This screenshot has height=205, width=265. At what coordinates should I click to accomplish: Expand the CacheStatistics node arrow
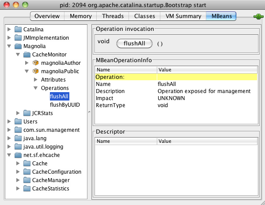[x=18, y=188]
